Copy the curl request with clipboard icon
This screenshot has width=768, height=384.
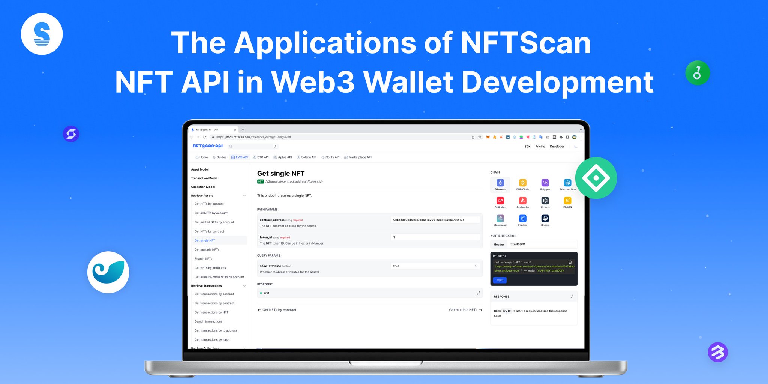[570, 262]
